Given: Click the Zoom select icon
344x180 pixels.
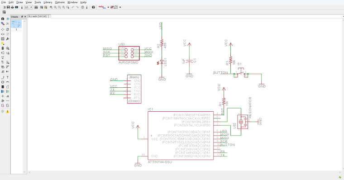Looking at the screenshot, I should coord(68,7).
